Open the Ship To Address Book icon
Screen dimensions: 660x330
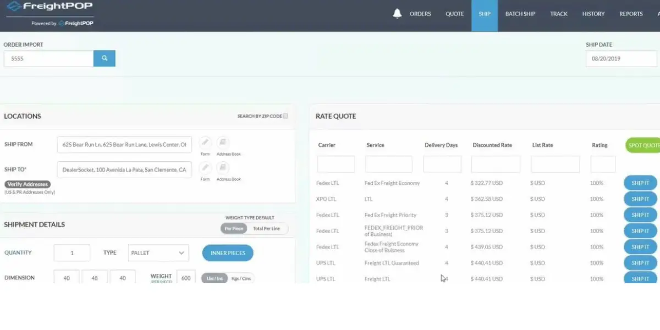pos(223,167)
